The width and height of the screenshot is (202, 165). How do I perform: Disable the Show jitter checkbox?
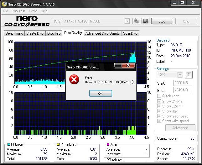pos(159,111)
